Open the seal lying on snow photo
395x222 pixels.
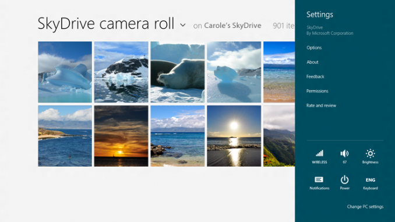[178, 72]
